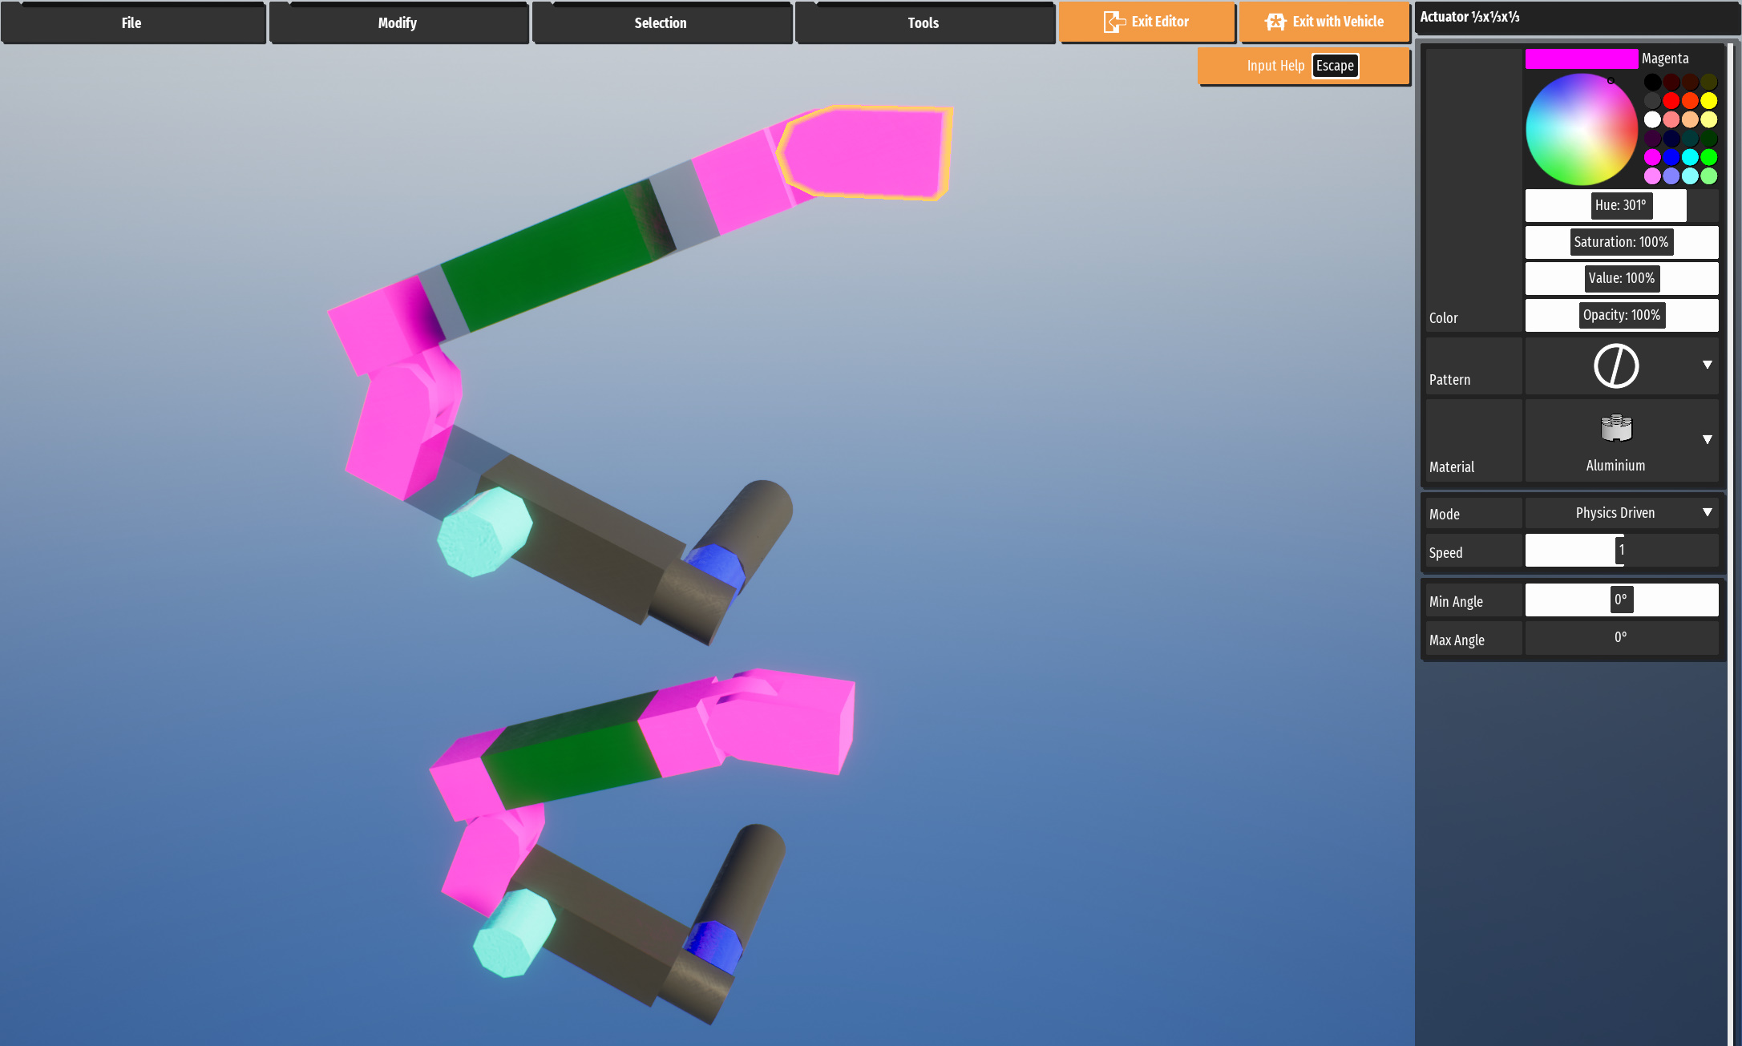The width and height of the screenshot is (1742, 1046).
Task: Pick the bright green color swatch
Action: [1708, 157]
